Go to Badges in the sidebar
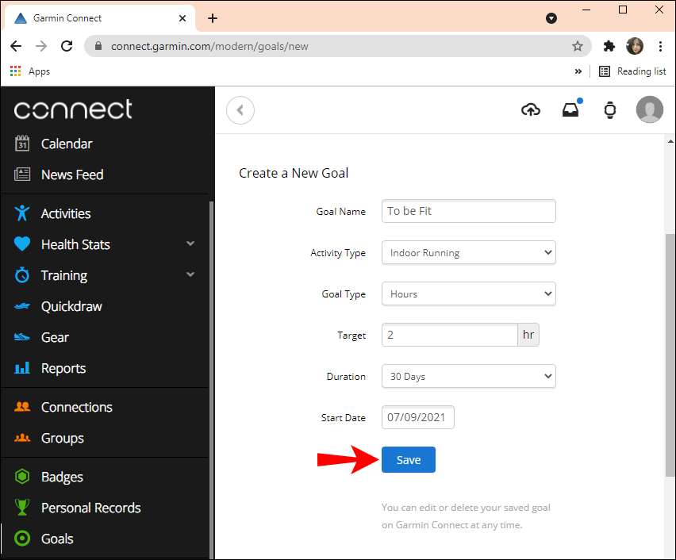The image size is (676, 560). pyautogui.click(x=62, y=477)
